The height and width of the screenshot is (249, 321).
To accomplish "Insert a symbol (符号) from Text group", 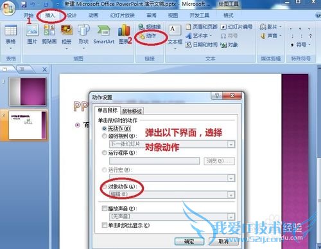I will point(229,36).
